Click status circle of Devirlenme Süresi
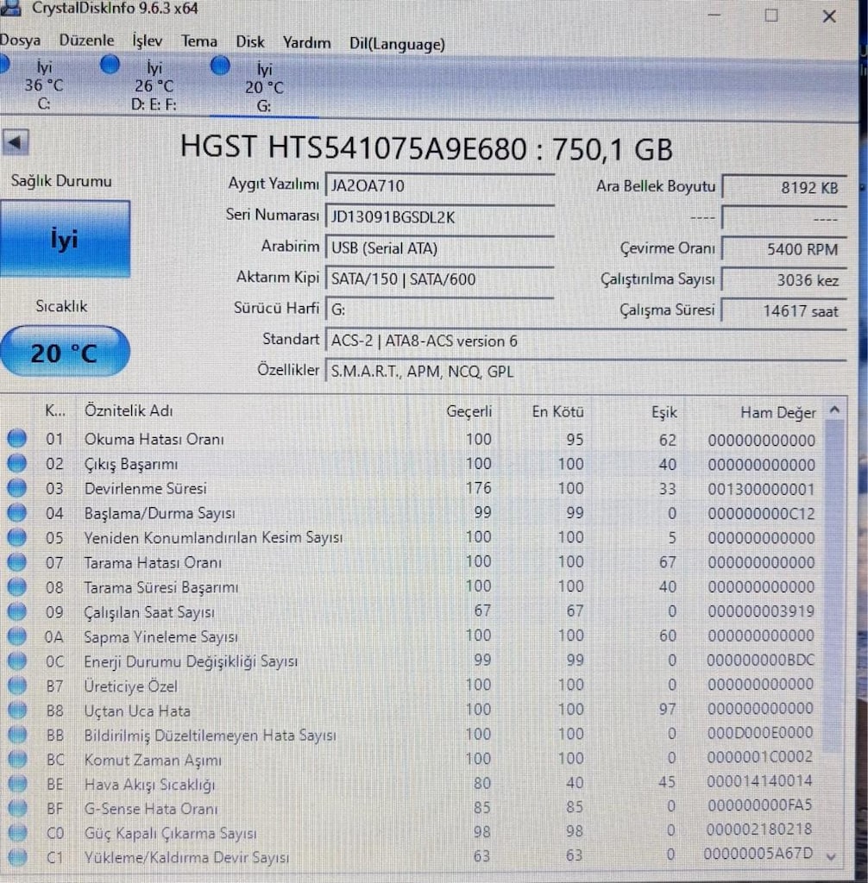The height and width of the screenshot is (883, 868). pos(17,488)
